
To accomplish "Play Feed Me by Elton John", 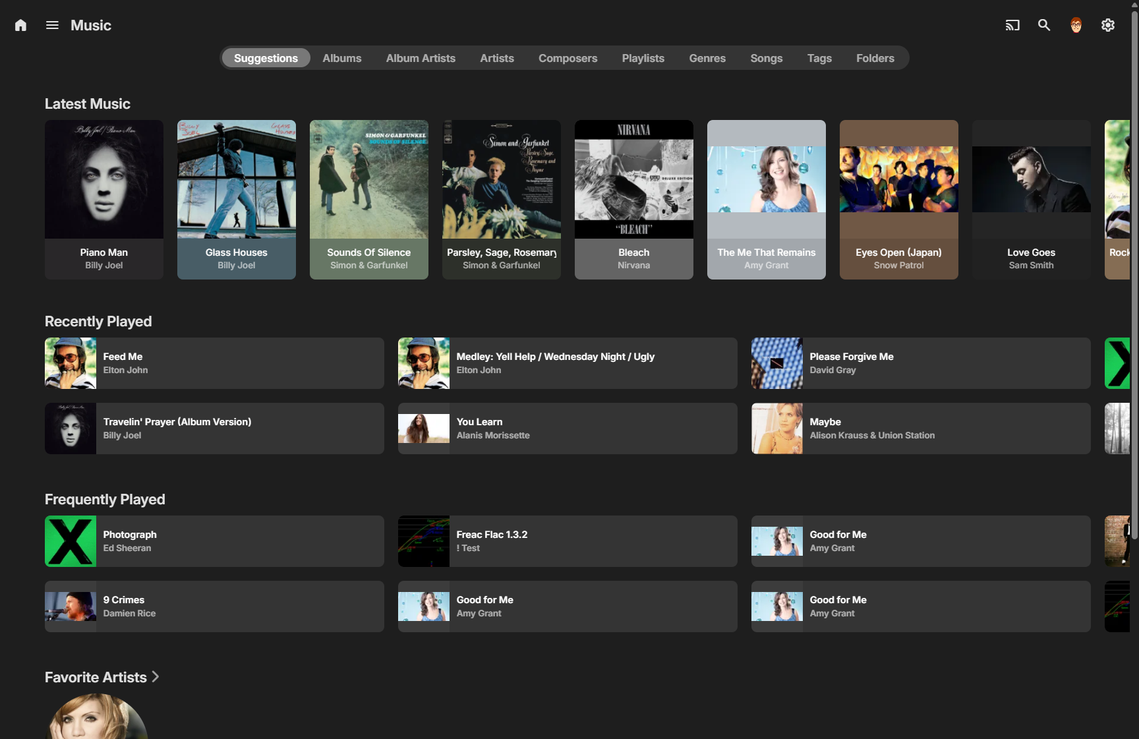I will [214, 363].
